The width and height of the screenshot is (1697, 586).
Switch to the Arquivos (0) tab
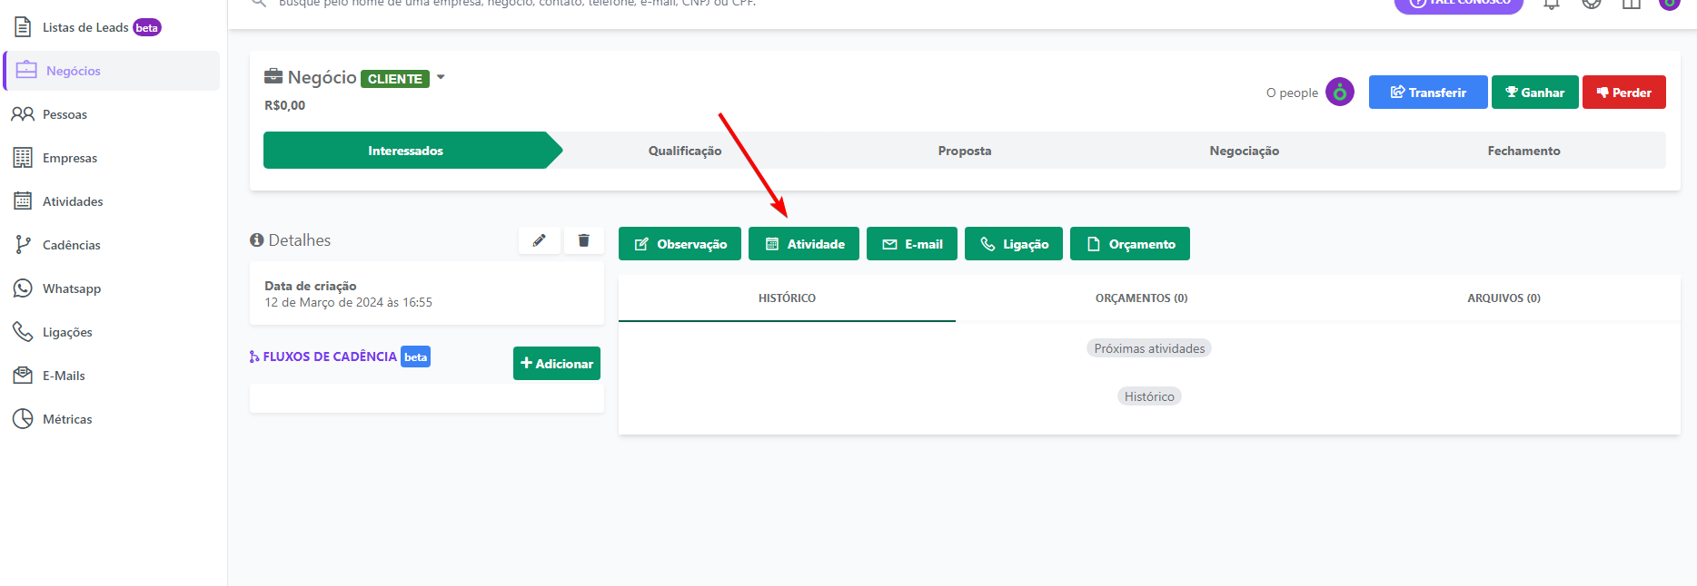point(1503,298)
